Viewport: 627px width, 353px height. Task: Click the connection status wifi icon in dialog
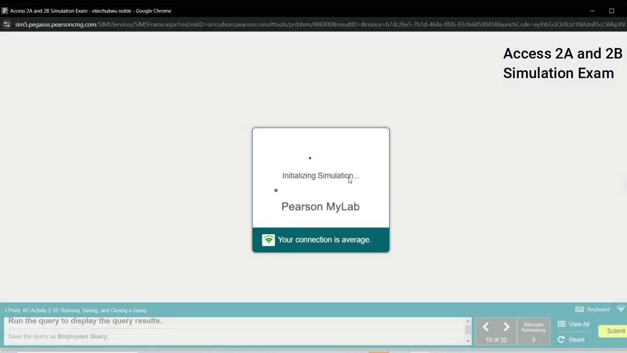coord(268,240)
